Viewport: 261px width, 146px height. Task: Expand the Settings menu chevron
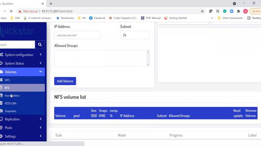pyautogui.click(x=41, y=136)
